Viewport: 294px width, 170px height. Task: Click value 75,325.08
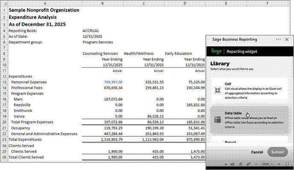tap(197, 82)
